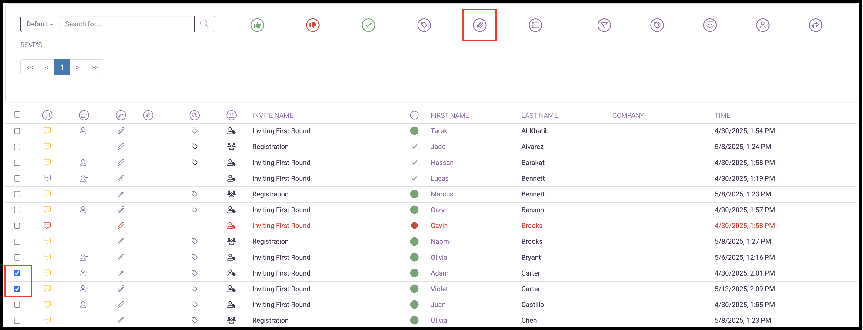Click the double tags icon in toolbar
Viewport: 863px width, 330px height.
click(657, 25)
